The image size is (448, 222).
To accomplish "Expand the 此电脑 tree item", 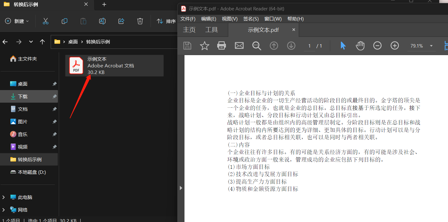I will tap(4, 197).
